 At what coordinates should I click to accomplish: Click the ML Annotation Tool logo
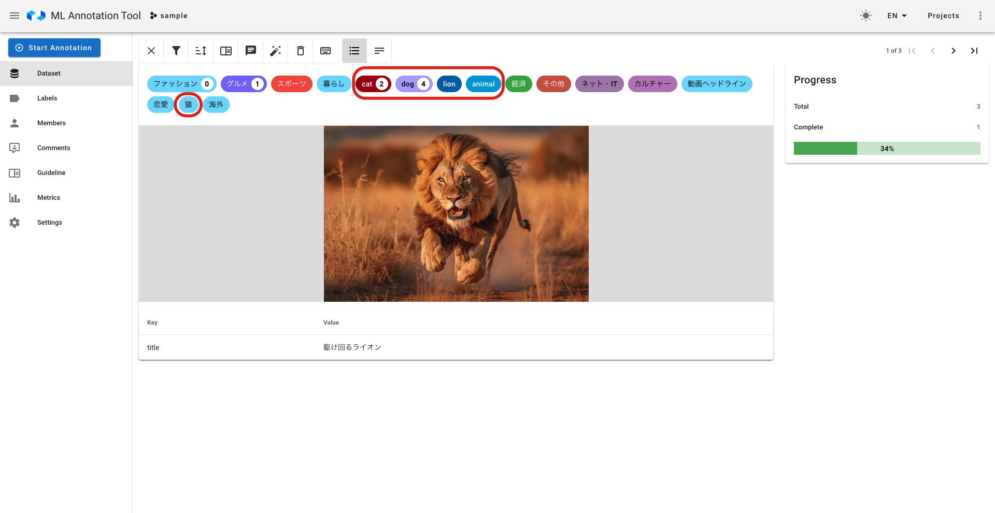(36, 16)
